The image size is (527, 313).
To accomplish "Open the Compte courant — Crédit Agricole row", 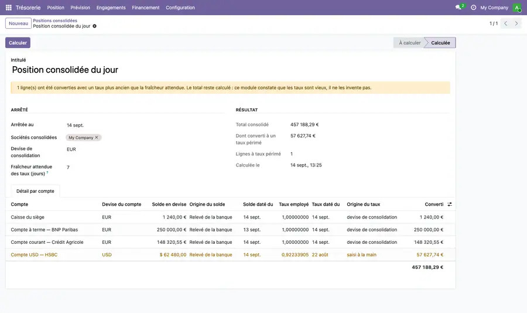I will pyautogui.click(x=230, y=242).
